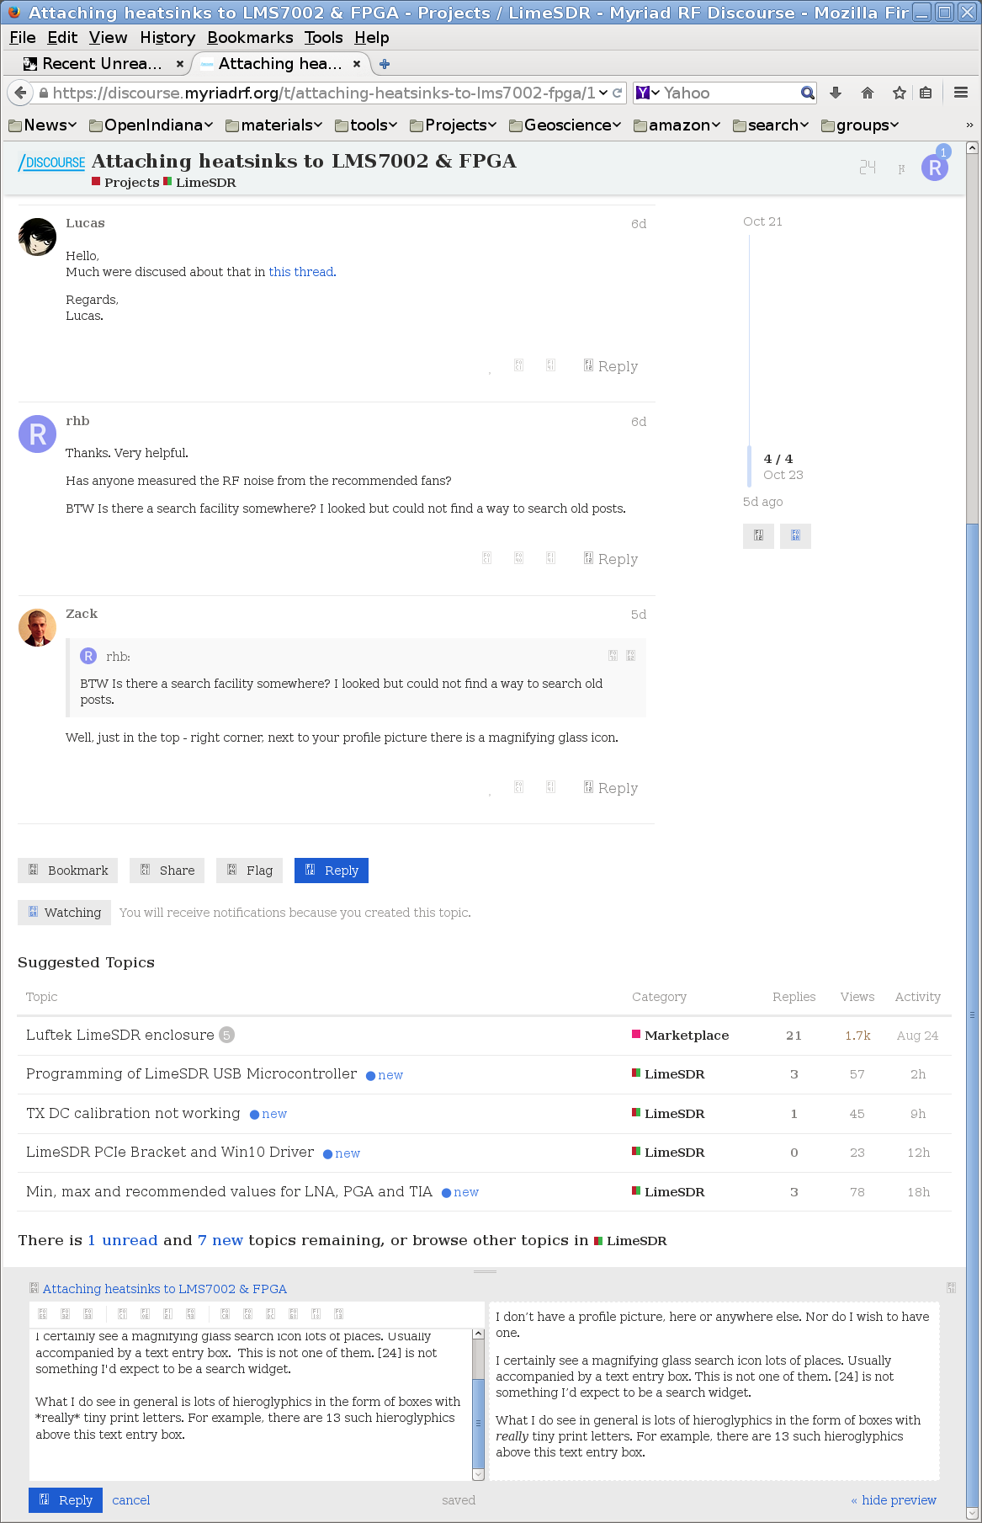Click Lucas's avatar picture
Viewport: 982px width, 1523px height.
(37, 237)
